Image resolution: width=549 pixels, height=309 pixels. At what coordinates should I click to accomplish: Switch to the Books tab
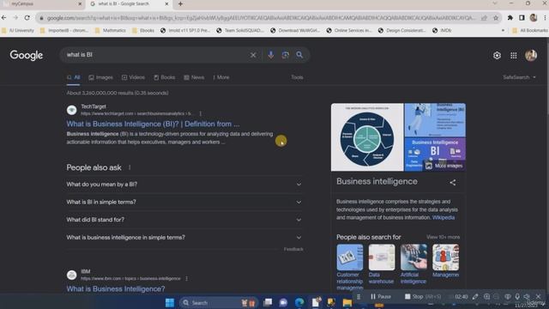(x=165, y=77)
